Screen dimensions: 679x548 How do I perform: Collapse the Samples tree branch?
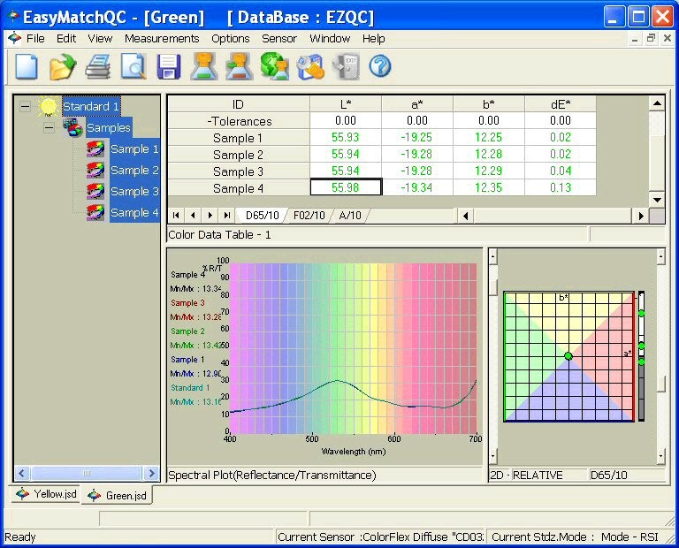click(x=50, y=128)
